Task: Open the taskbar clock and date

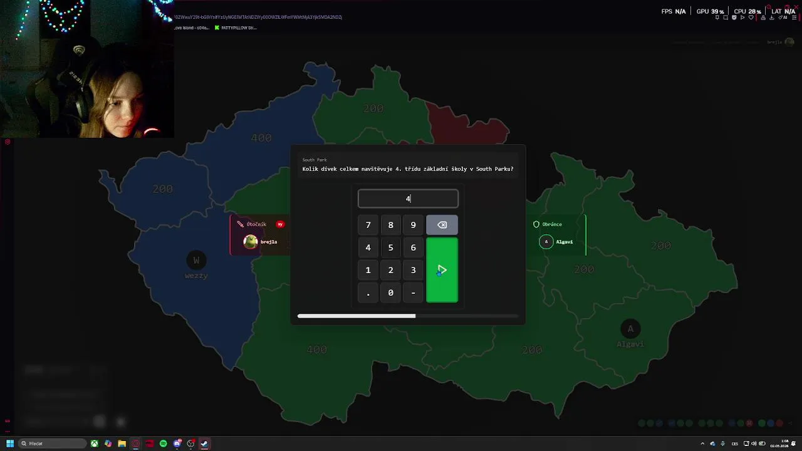Action: click(779, 443)
